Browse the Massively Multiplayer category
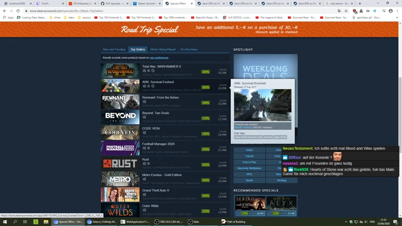Image resolution: width=402 pixels, height=226 pixels. pos(249,168)
